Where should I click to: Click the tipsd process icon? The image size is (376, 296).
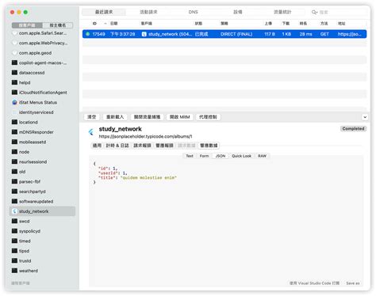click(14, 251)
